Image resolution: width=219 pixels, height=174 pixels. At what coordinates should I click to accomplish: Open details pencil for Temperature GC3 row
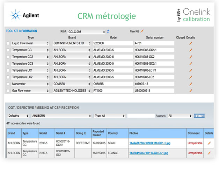(x=191, y=64)
